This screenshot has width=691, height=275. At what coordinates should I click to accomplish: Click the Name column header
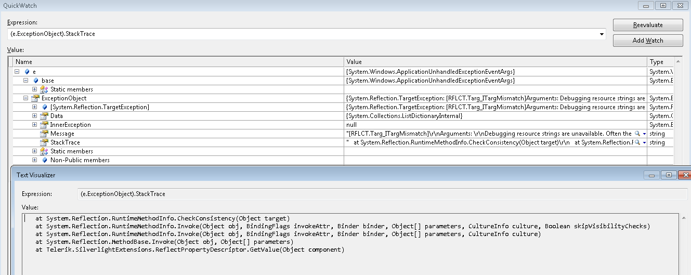coord(178,62)
